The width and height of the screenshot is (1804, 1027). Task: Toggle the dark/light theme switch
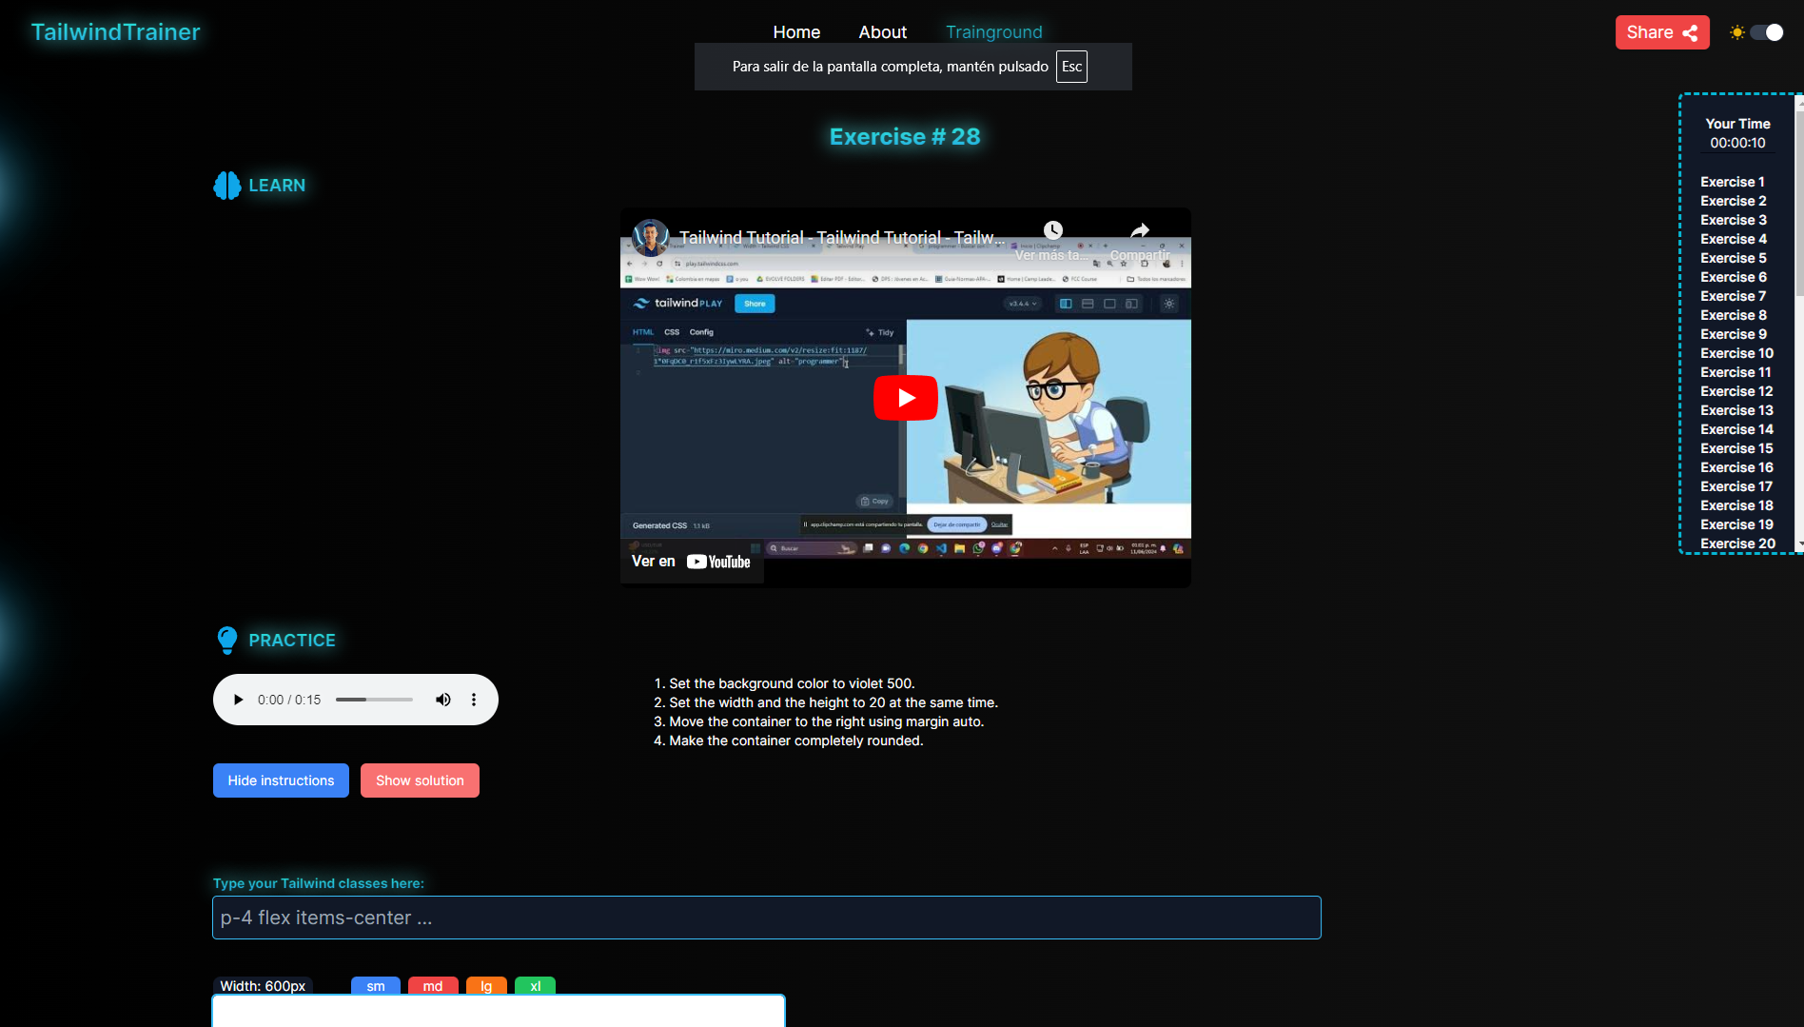coord(1766,32)
